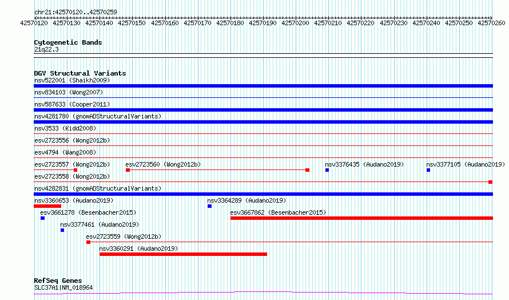Select the nsv3377461 (Audano2019) label
The image size is (509, 300).
(100, 224)
